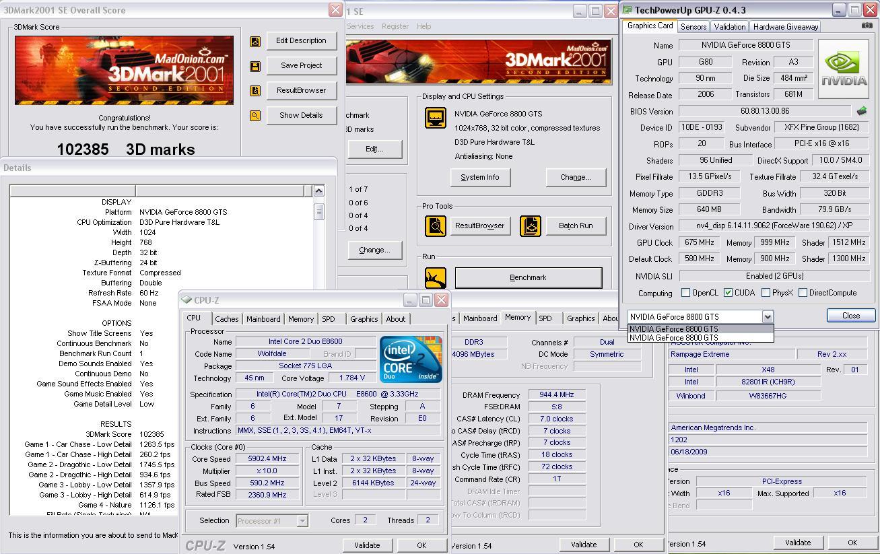Click the monitor icon in Display and CPU Settings
The image size is (880, 554).
coord(436,118)
